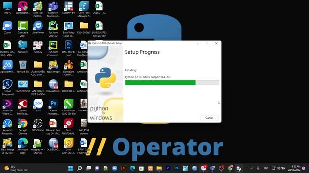Open Task View on the taskbar

click(88, 168)
